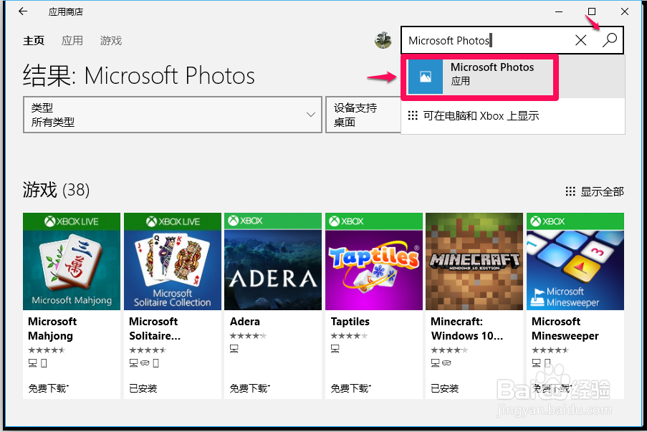Run the search with the magnifier icon

pos(610,40)
